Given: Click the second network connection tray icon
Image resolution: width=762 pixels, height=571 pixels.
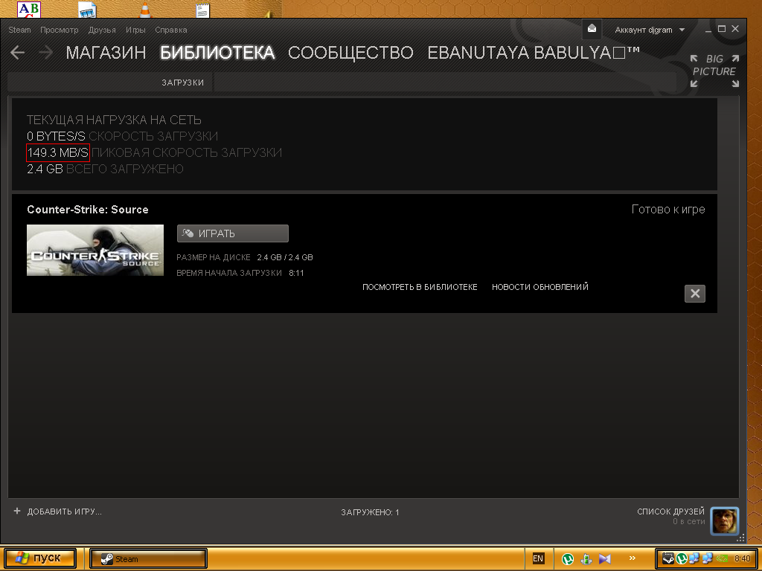Looking at the screenshot, I should pyautogui.click(x=708, y=558).
